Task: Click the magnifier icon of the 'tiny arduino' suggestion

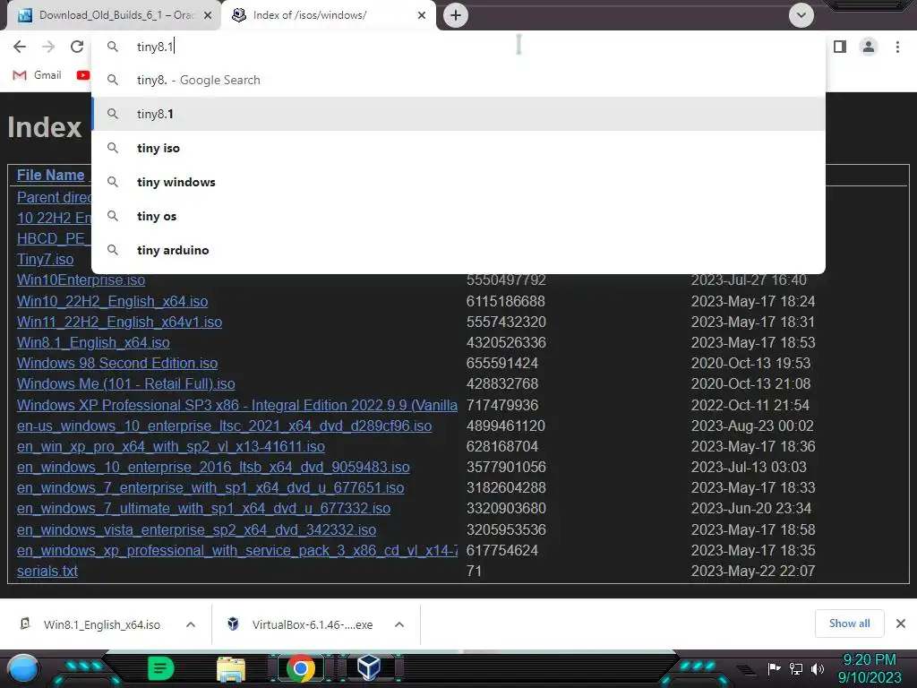Action: (113, 250)
